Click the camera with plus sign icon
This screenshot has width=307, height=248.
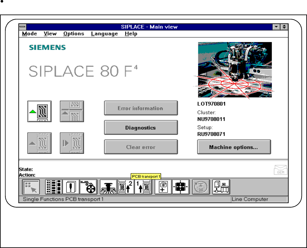point(163,187)
